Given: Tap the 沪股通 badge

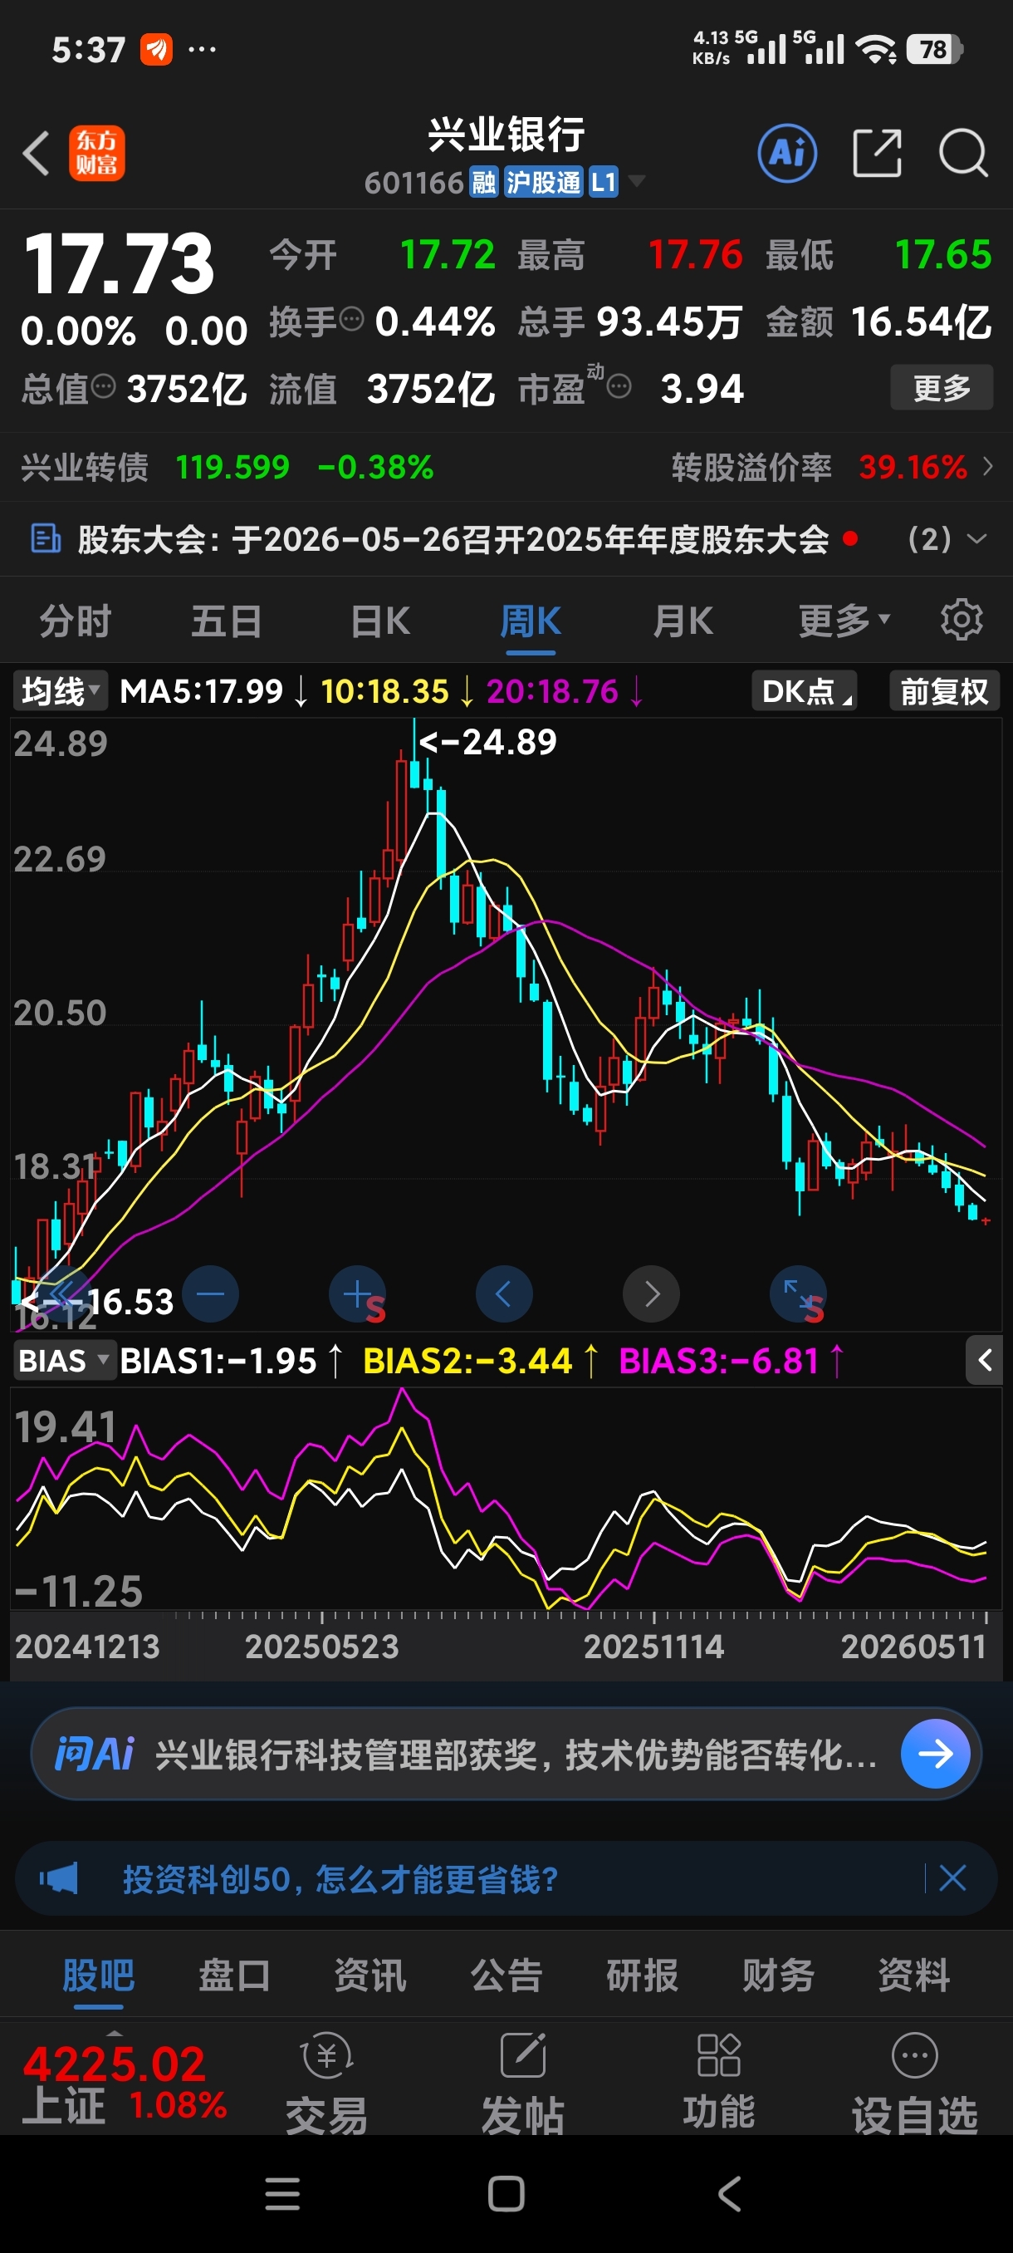Looking at the screenshot, I should pyautogui.click(x=543, y=182).
